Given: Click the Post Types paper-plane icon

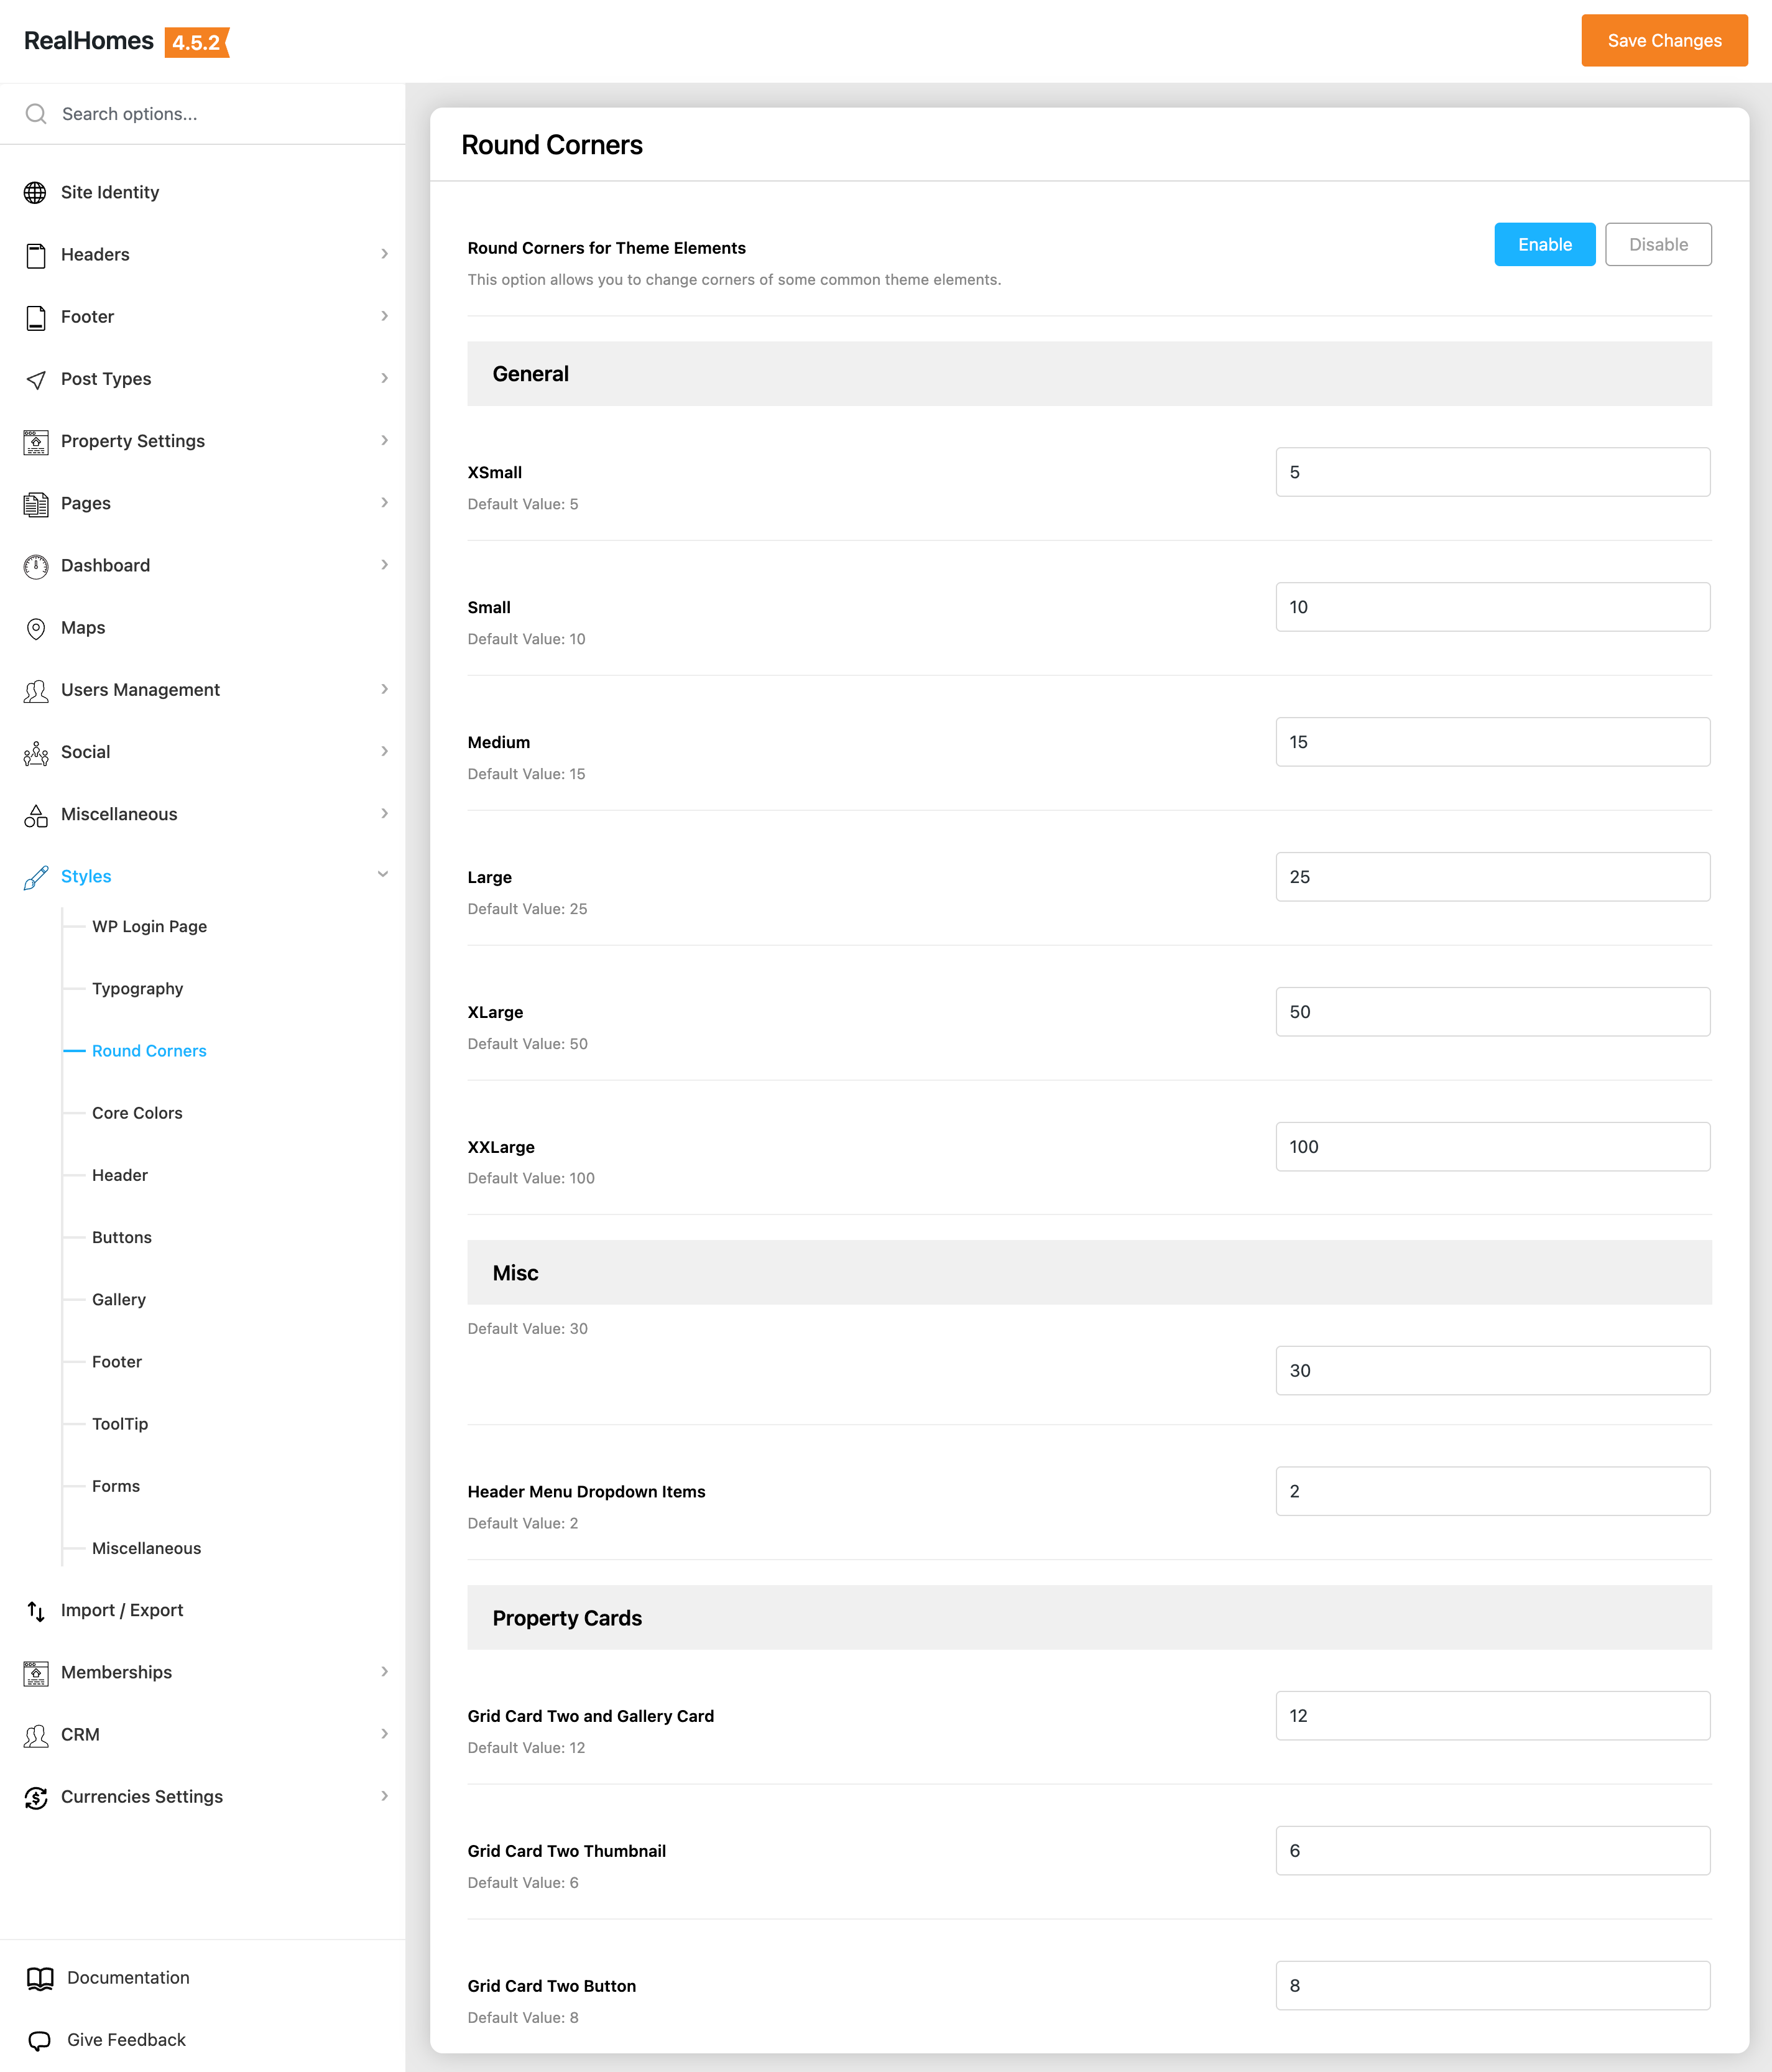Looking at the screenshot, I should [x=36, y=379].
